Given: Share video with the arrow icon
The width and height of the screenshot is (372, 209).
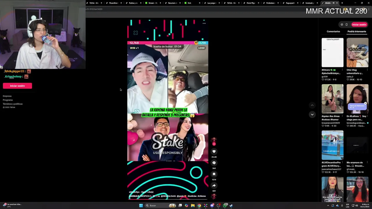Looking at the screenshot, I should [214, 185].
